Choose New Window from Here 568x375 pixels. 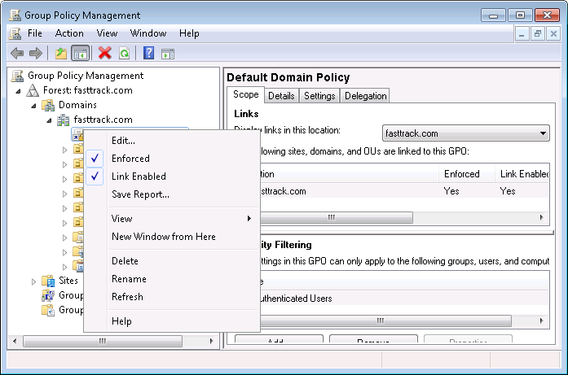coord(172,237)
